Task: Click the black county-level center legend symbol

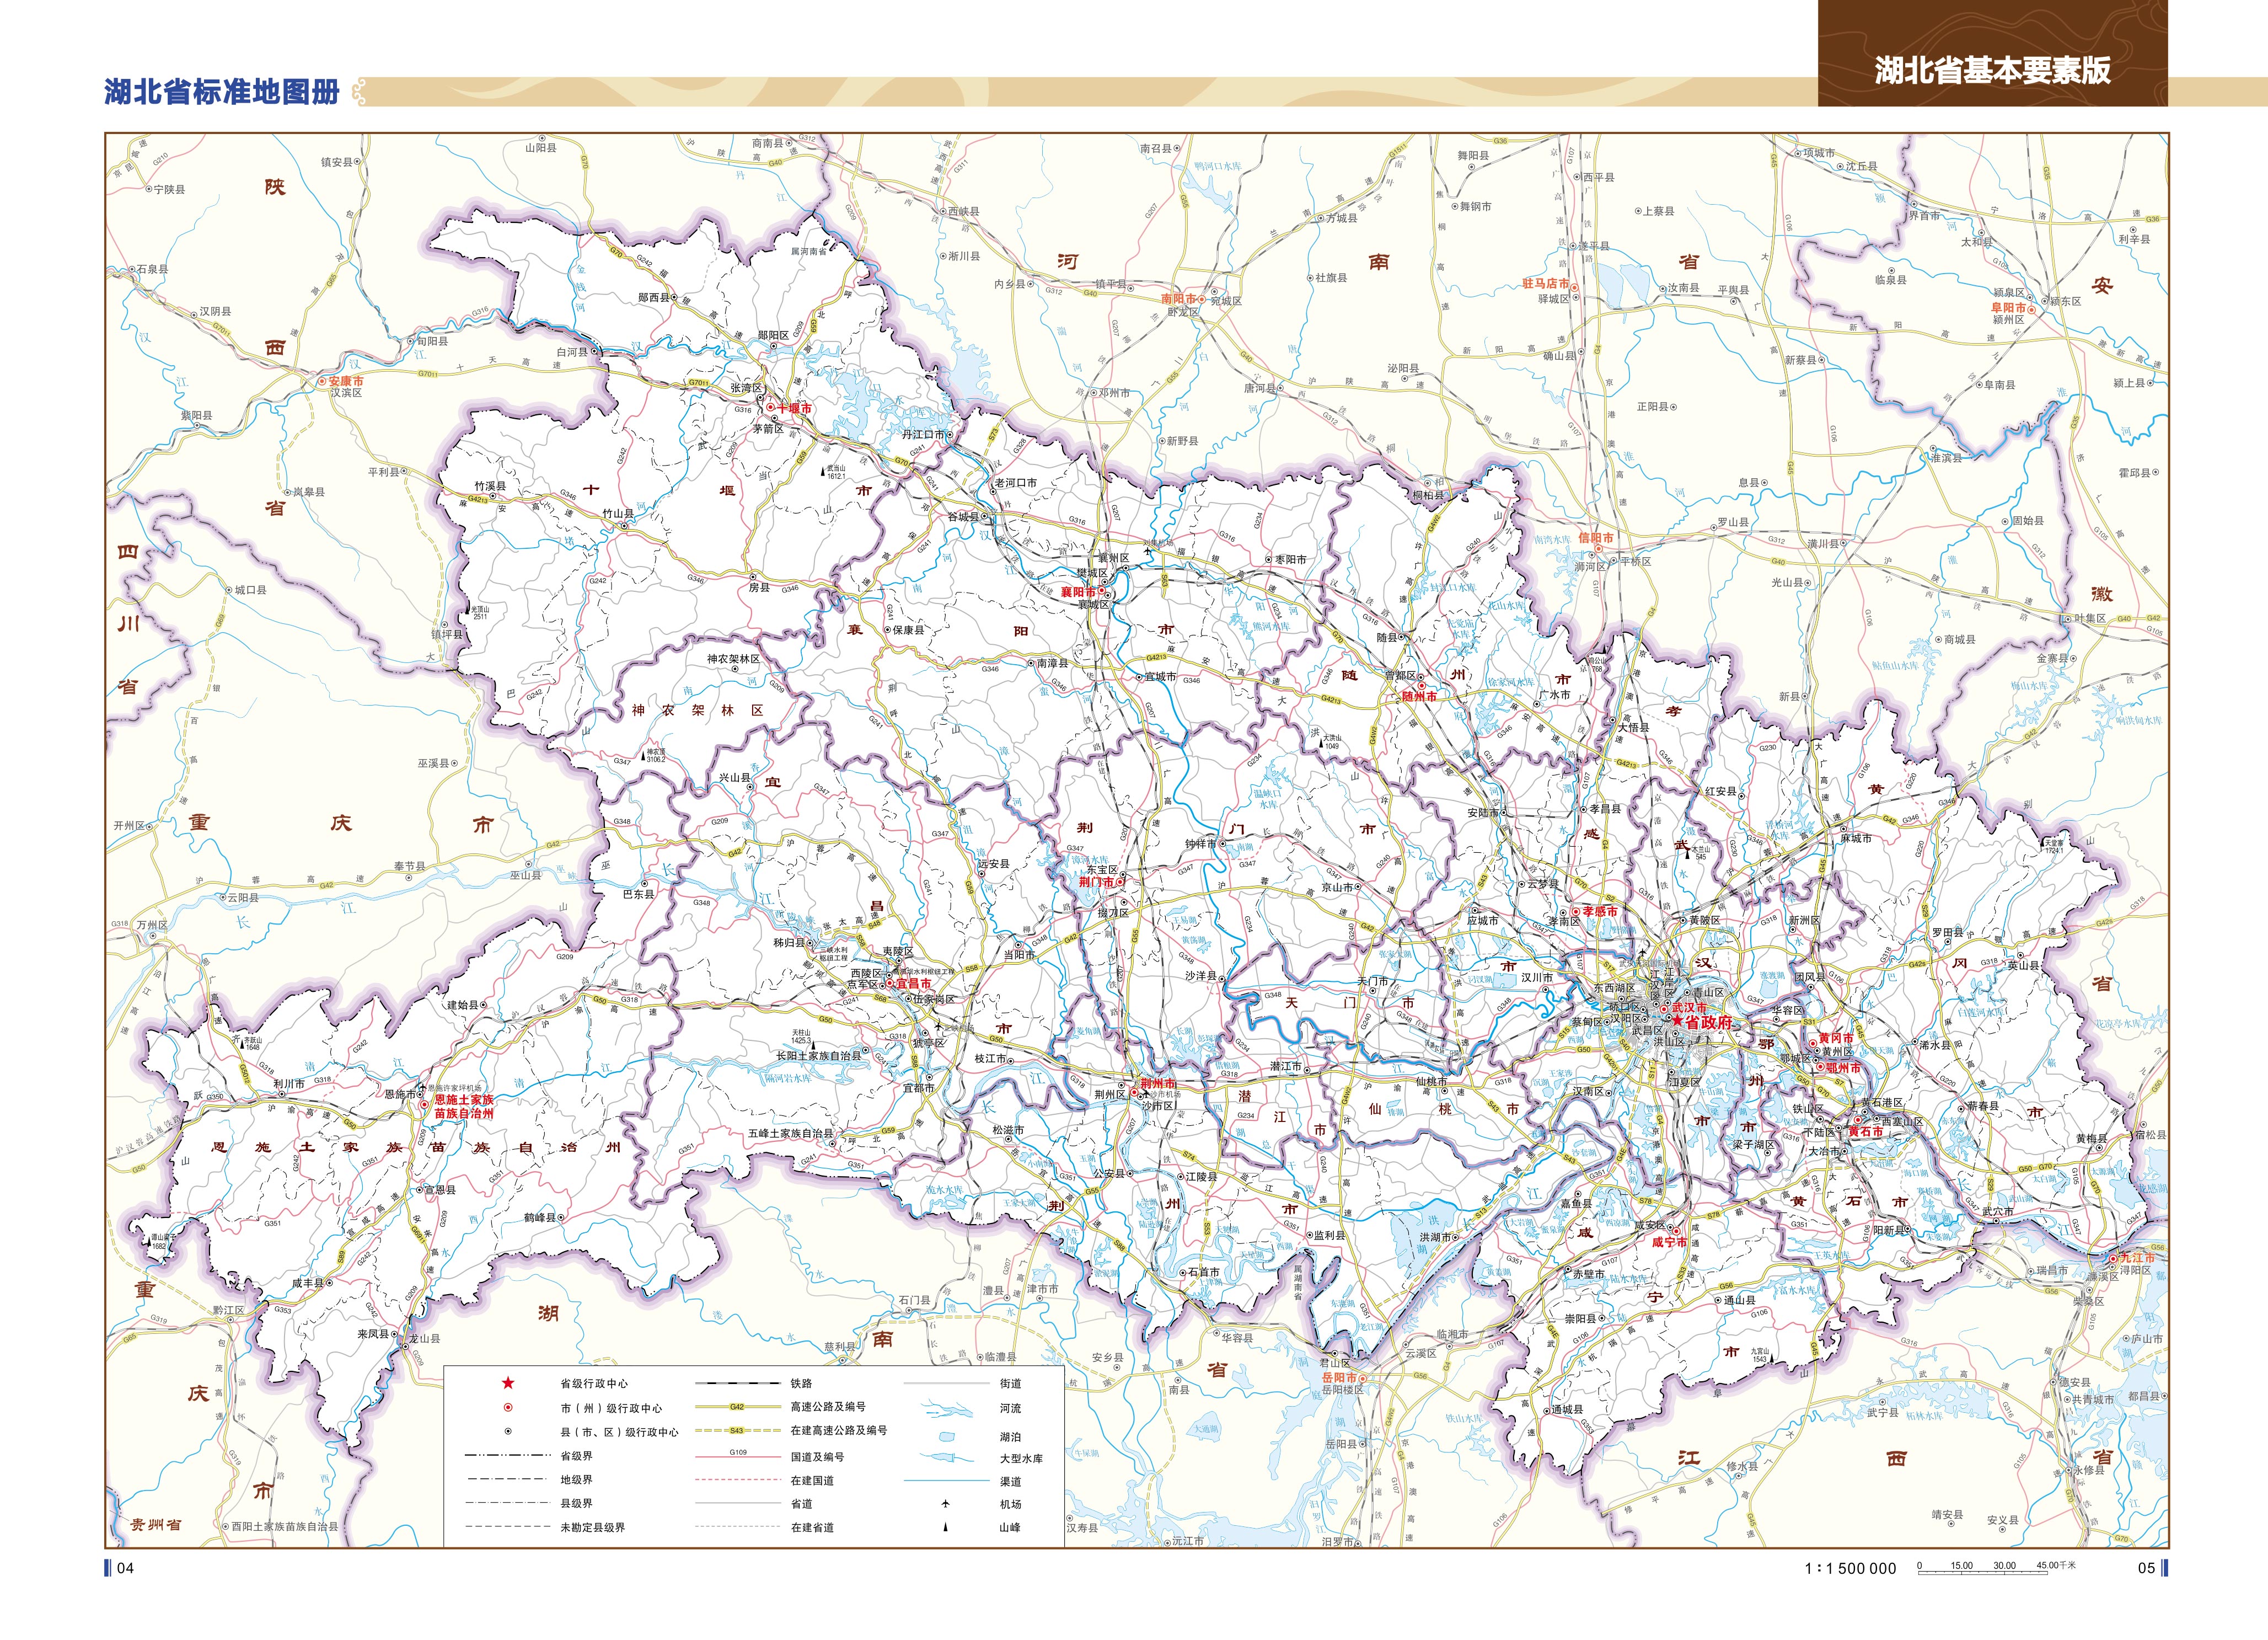Action: click(x=508, y=1432)
